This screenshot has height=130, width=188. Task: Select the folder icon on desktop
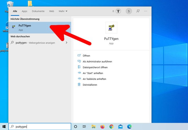(30, 3)
